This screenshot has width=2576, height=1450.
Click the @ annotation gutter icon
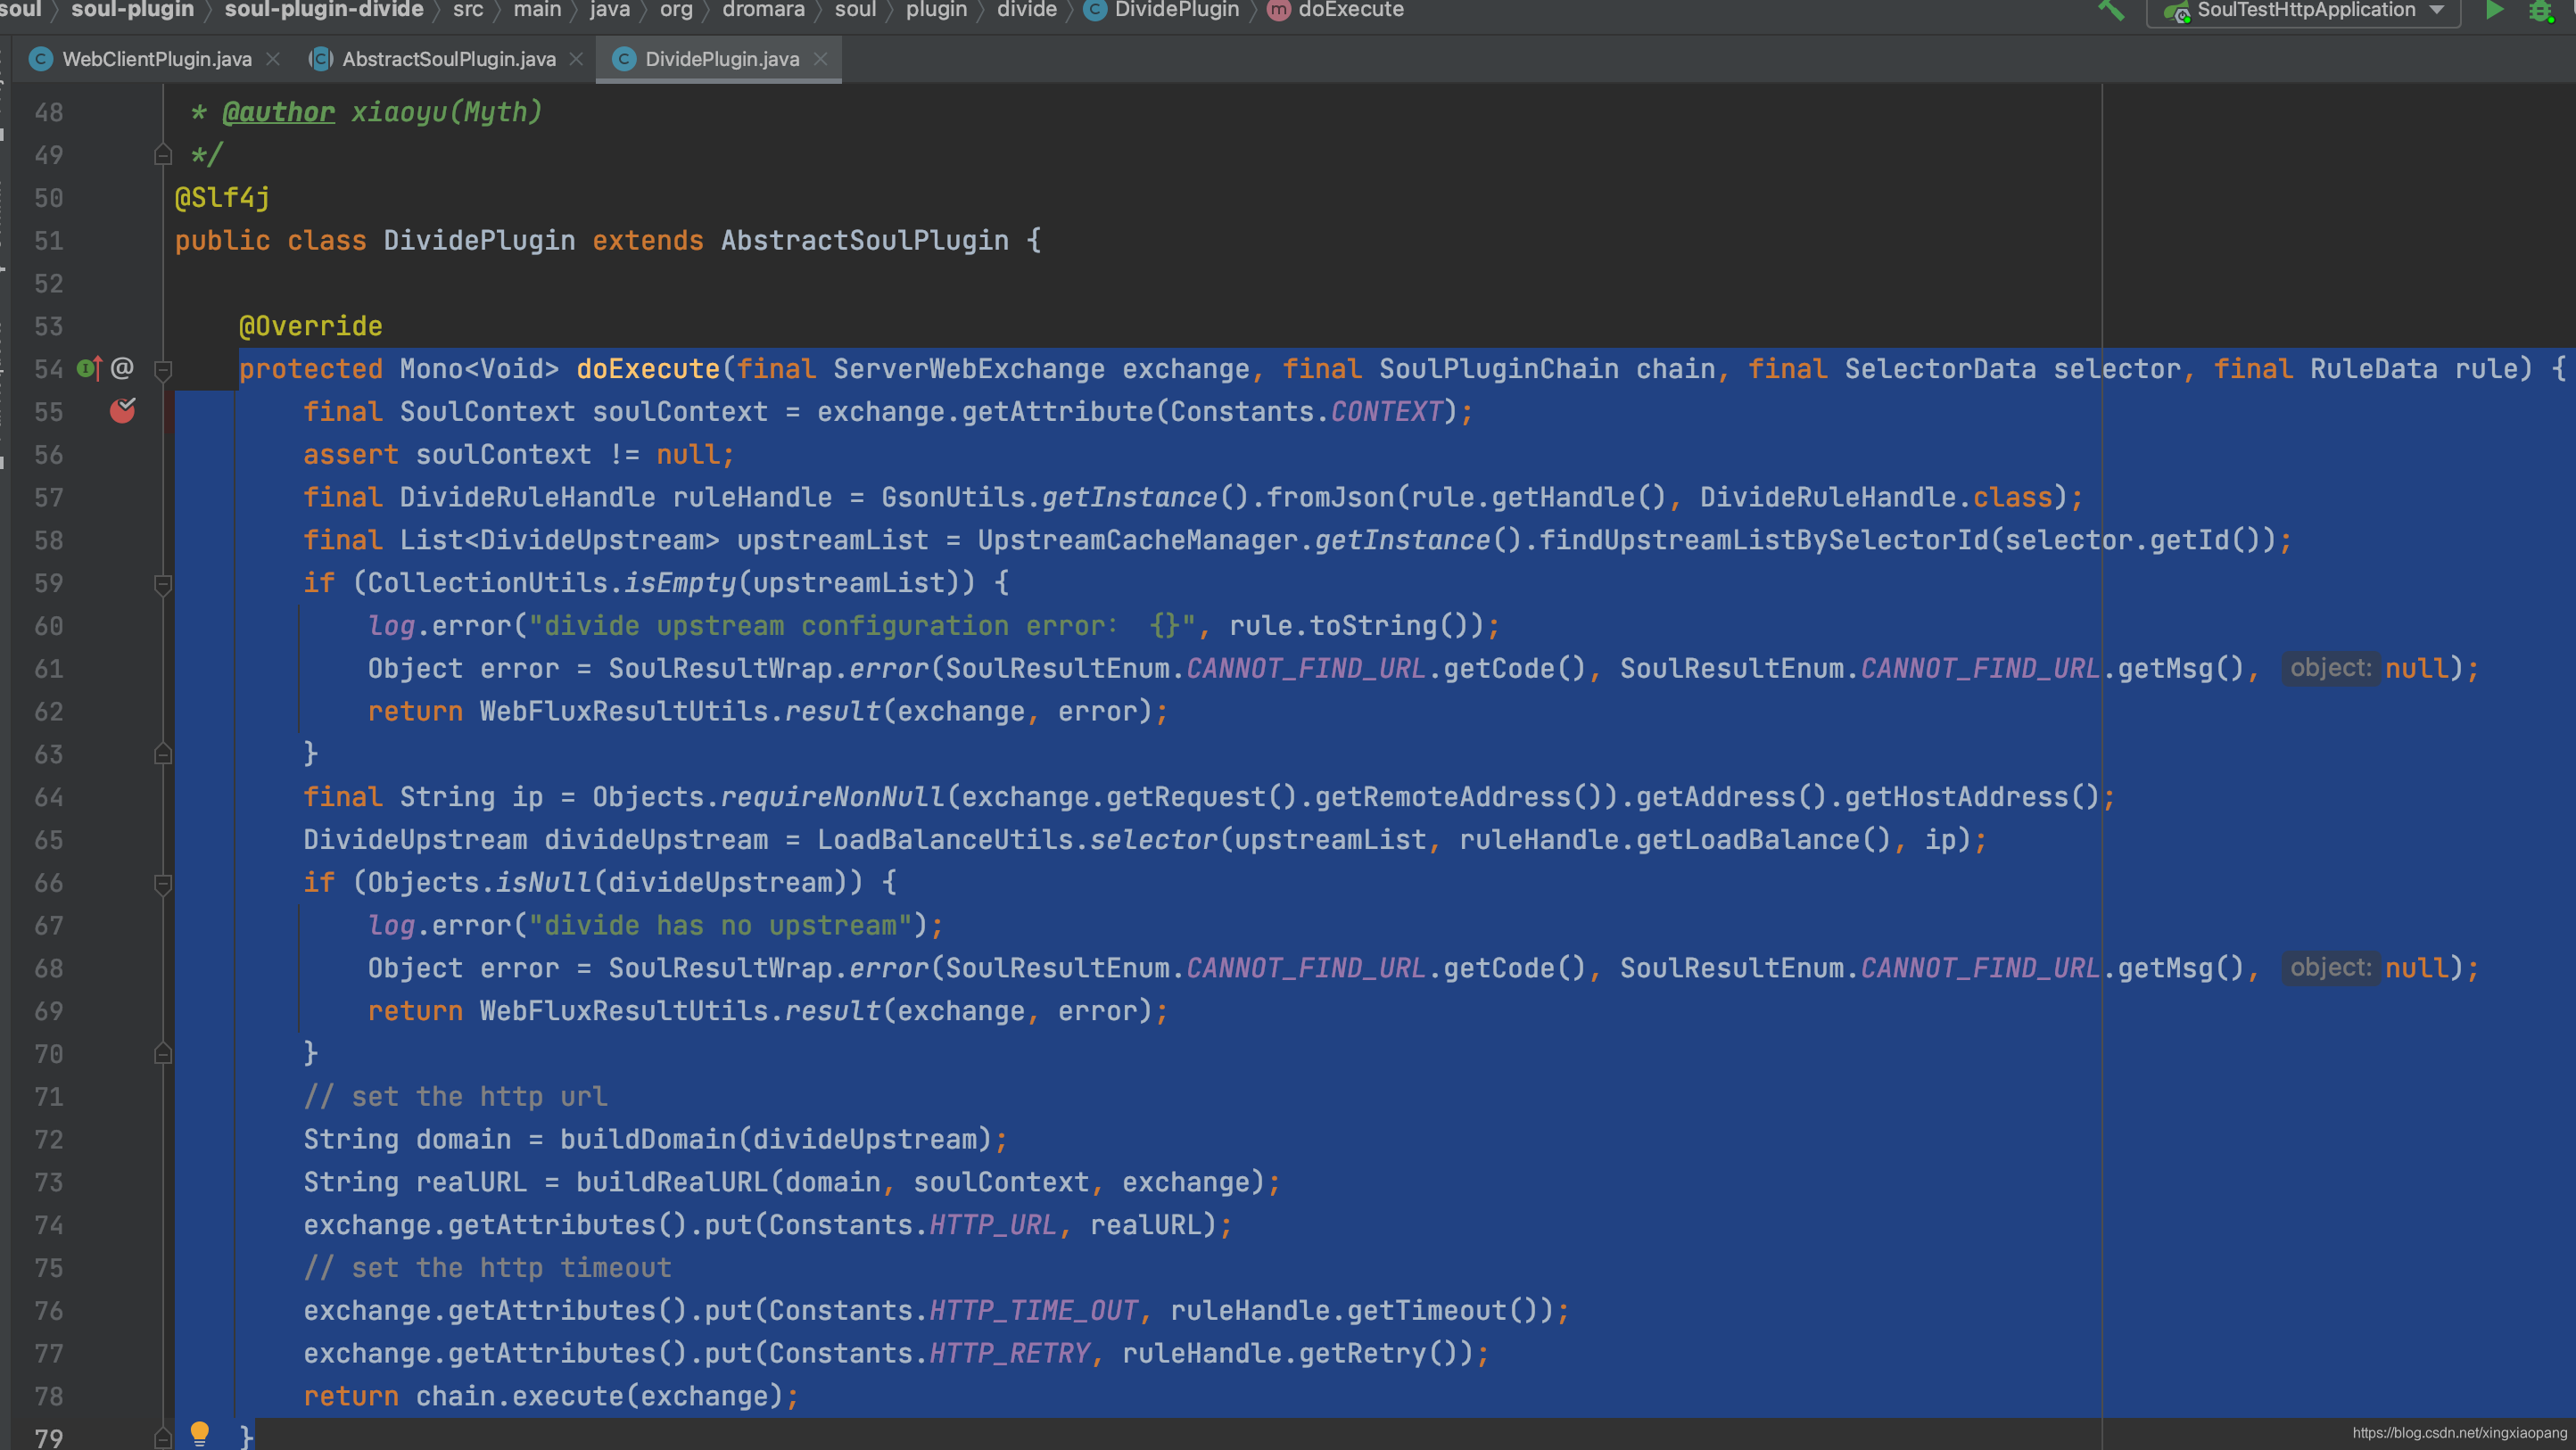pyautogui.click(x=122, y=368)
